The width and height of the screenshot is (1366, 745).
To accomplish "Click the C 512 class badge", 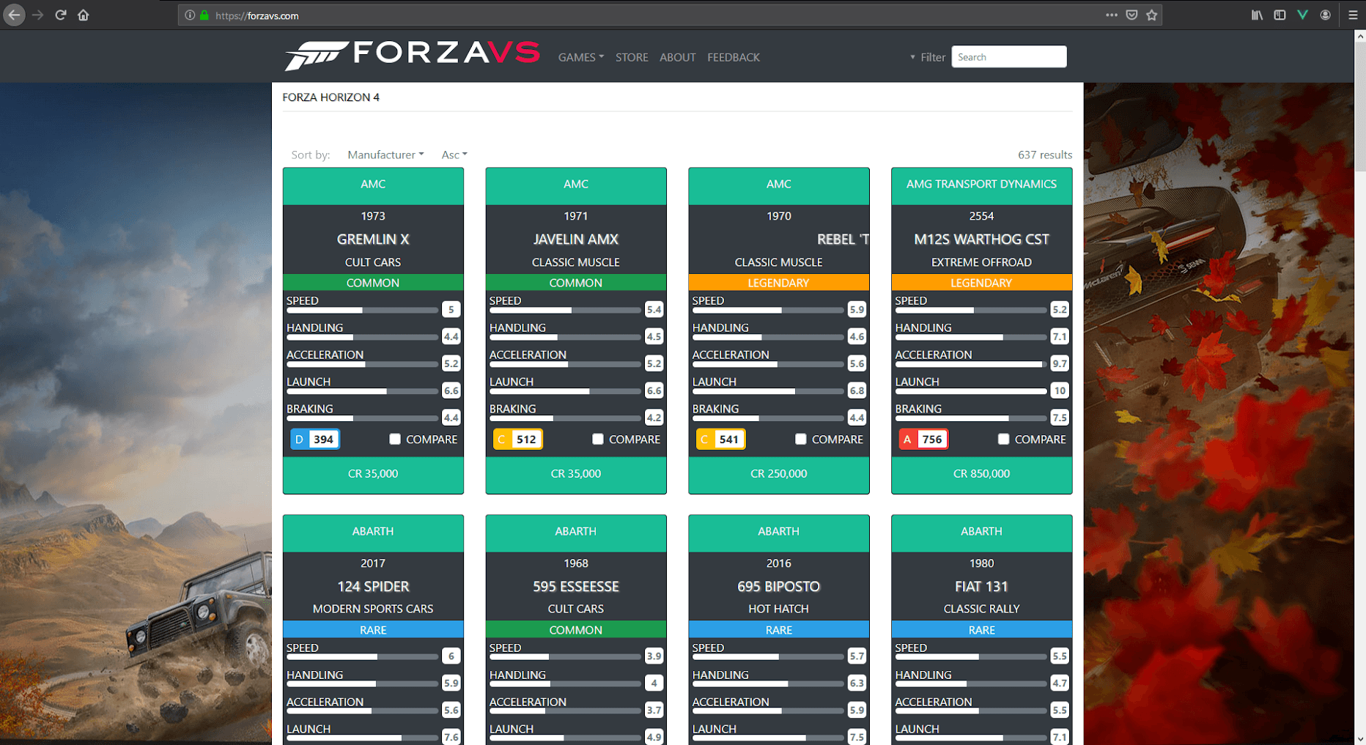I will (518, 440).
